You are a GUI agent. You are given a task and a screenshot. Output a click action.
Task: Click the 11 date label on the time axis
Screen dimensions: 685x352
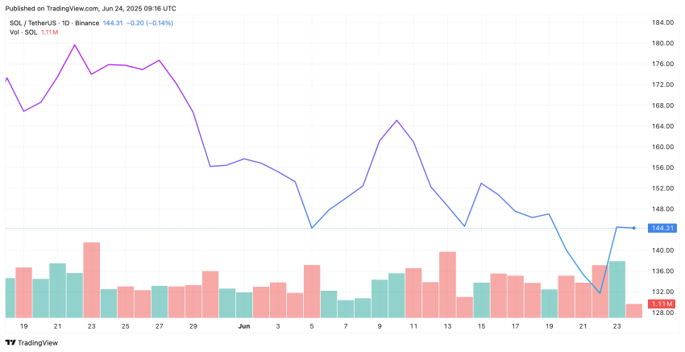point(413,326)
